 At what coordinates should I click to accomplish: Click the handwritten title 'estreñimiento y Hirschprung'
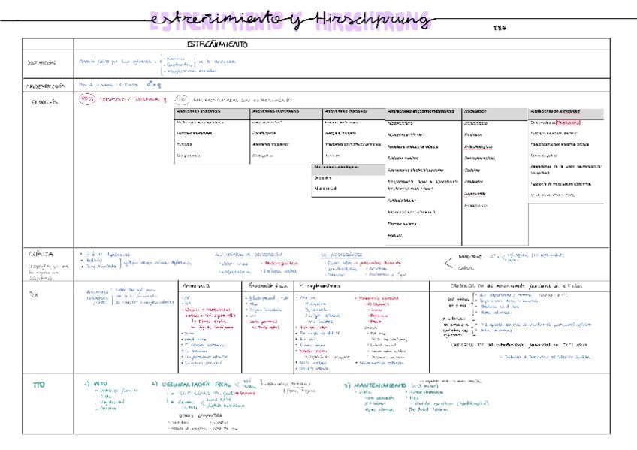click(x=291, y=20)
